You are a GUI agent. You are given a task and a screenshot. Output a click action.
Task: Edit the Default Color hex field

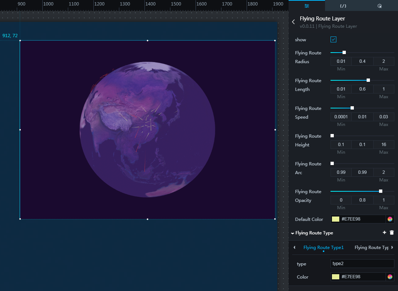pos(363,219)
